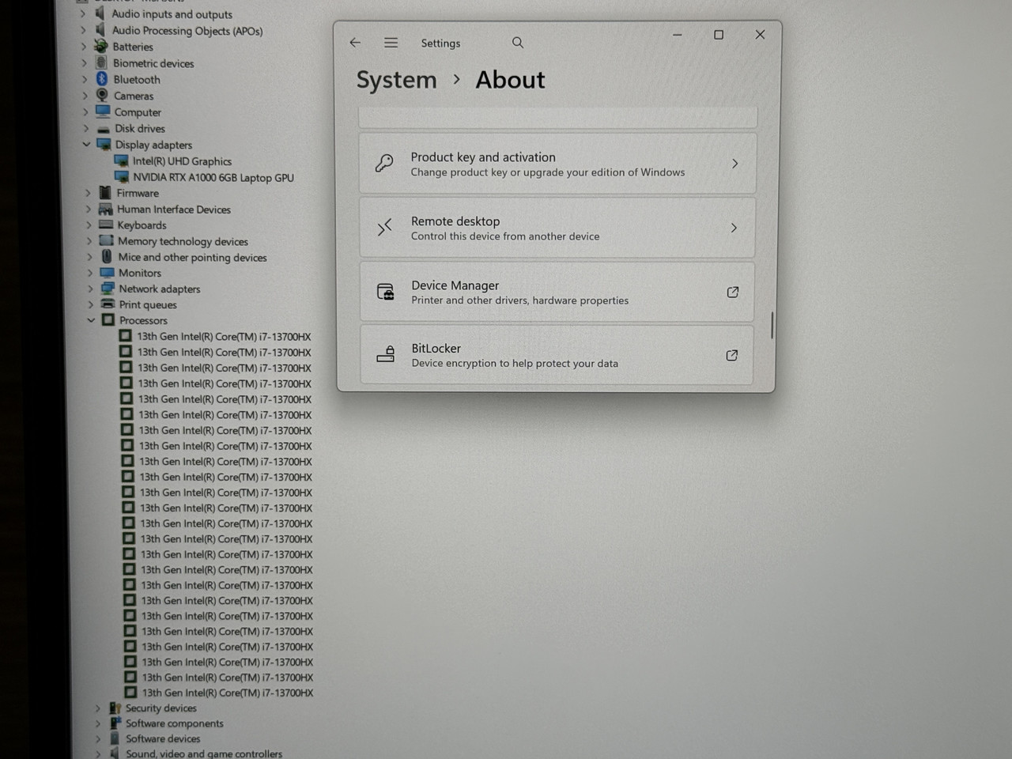Open the Settings hamburger navigation menu
This screenshot has height=759, width=1012.
[391, 43]
